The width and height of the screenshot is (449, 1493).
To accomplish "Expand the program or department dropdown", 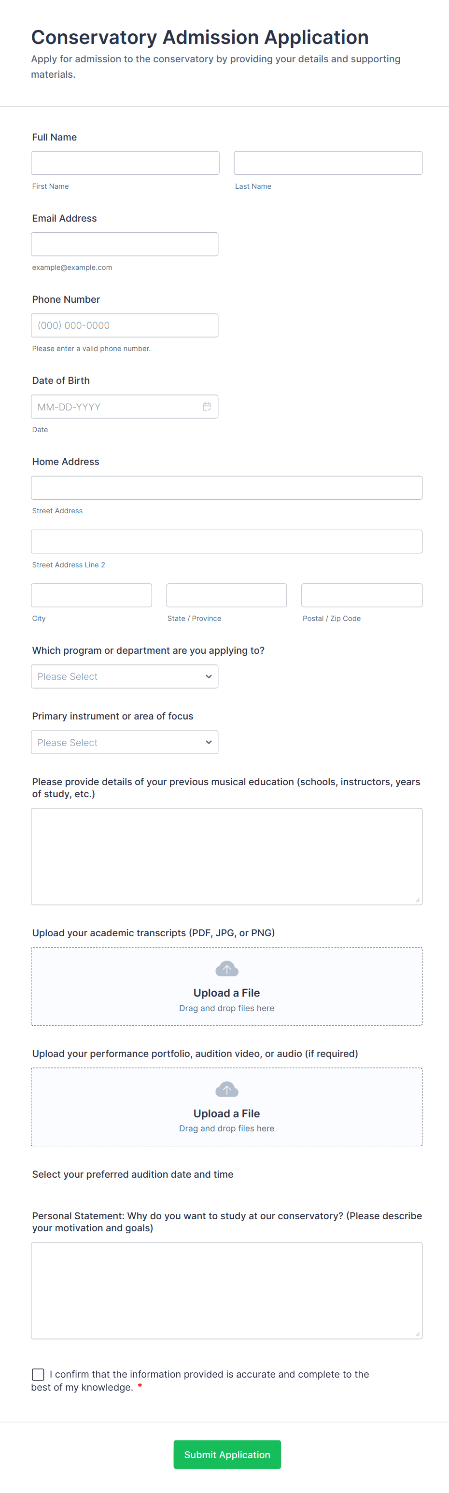I will (x=125, y=676).
